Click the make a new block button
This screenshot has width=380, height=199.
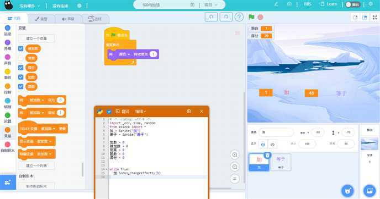(x=36, y=186)
